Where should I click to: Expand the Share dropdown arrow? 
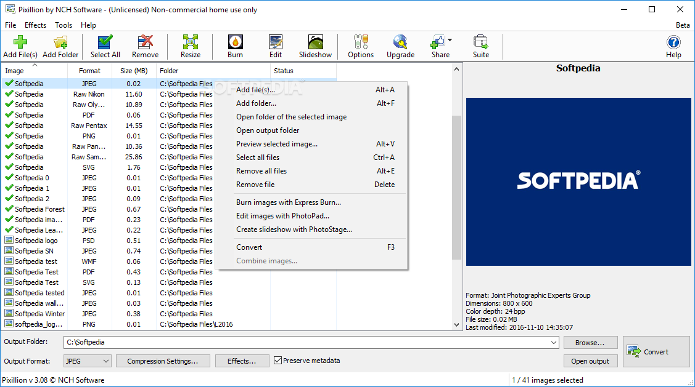pos(450,40)
